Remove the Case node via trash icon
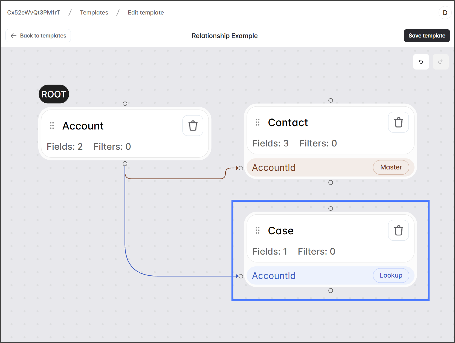Image resolution: width=455 pixels, height=343 pixels. [398, 230]
